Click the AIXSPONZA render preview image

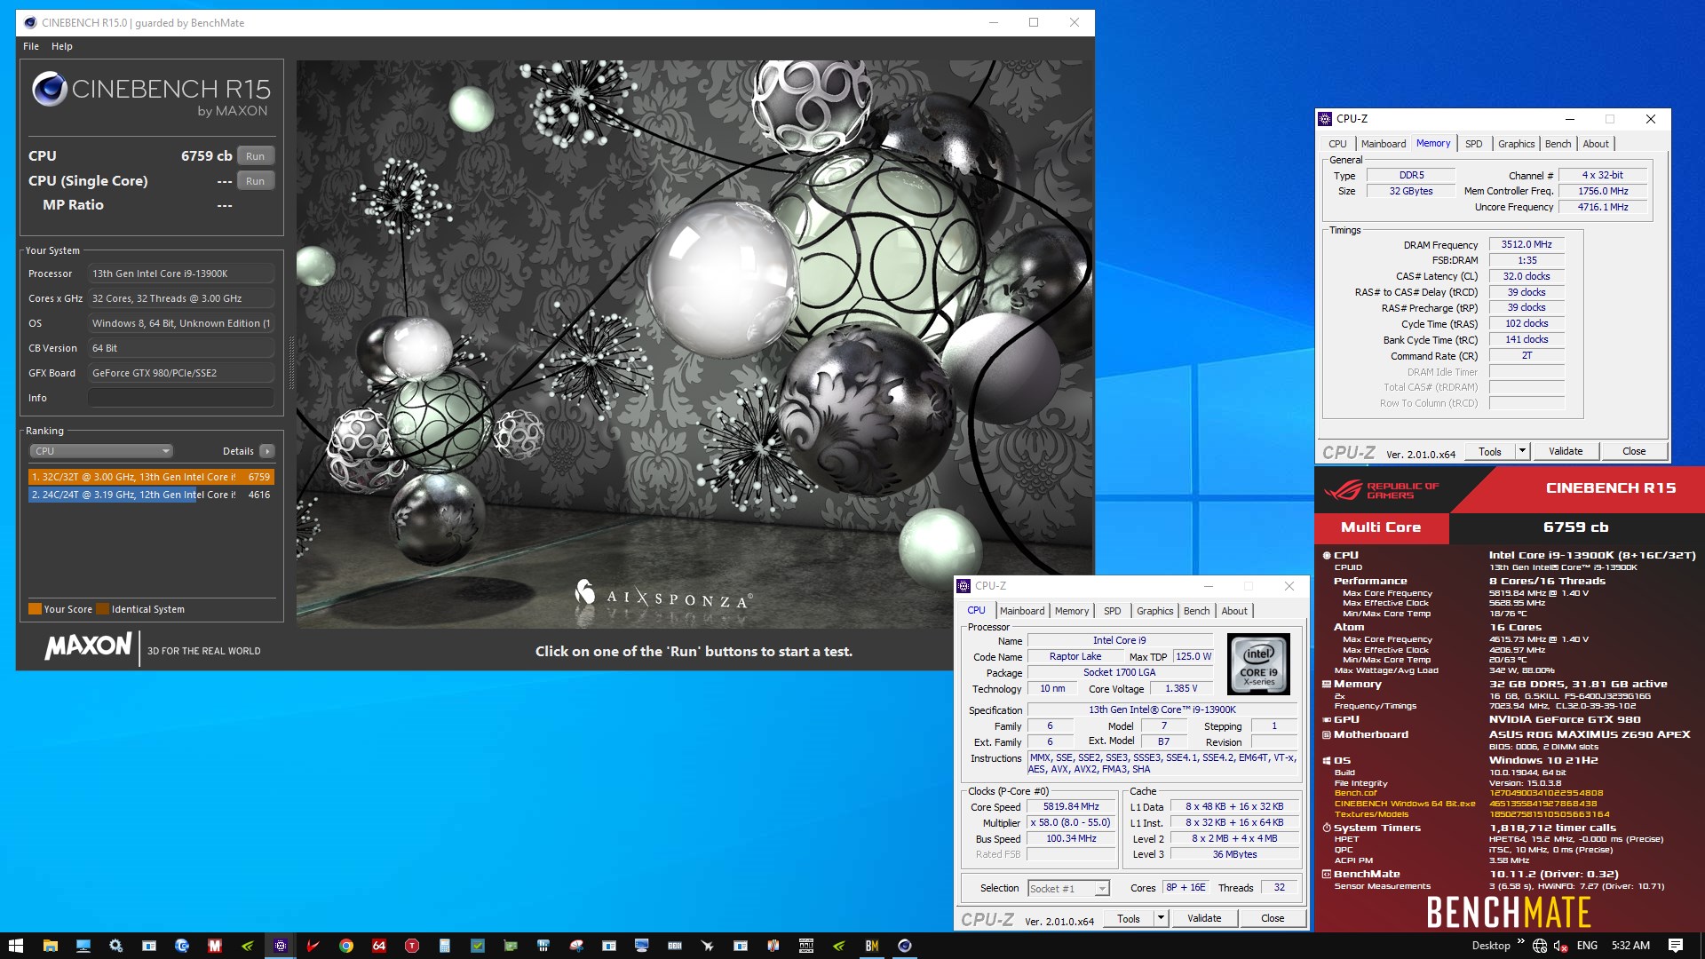694,345
